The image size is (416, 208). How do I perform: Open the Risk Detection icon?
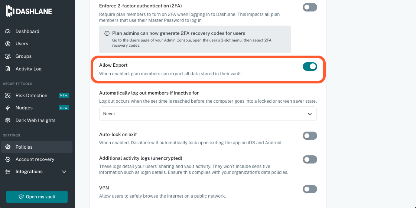click(8, 96)
